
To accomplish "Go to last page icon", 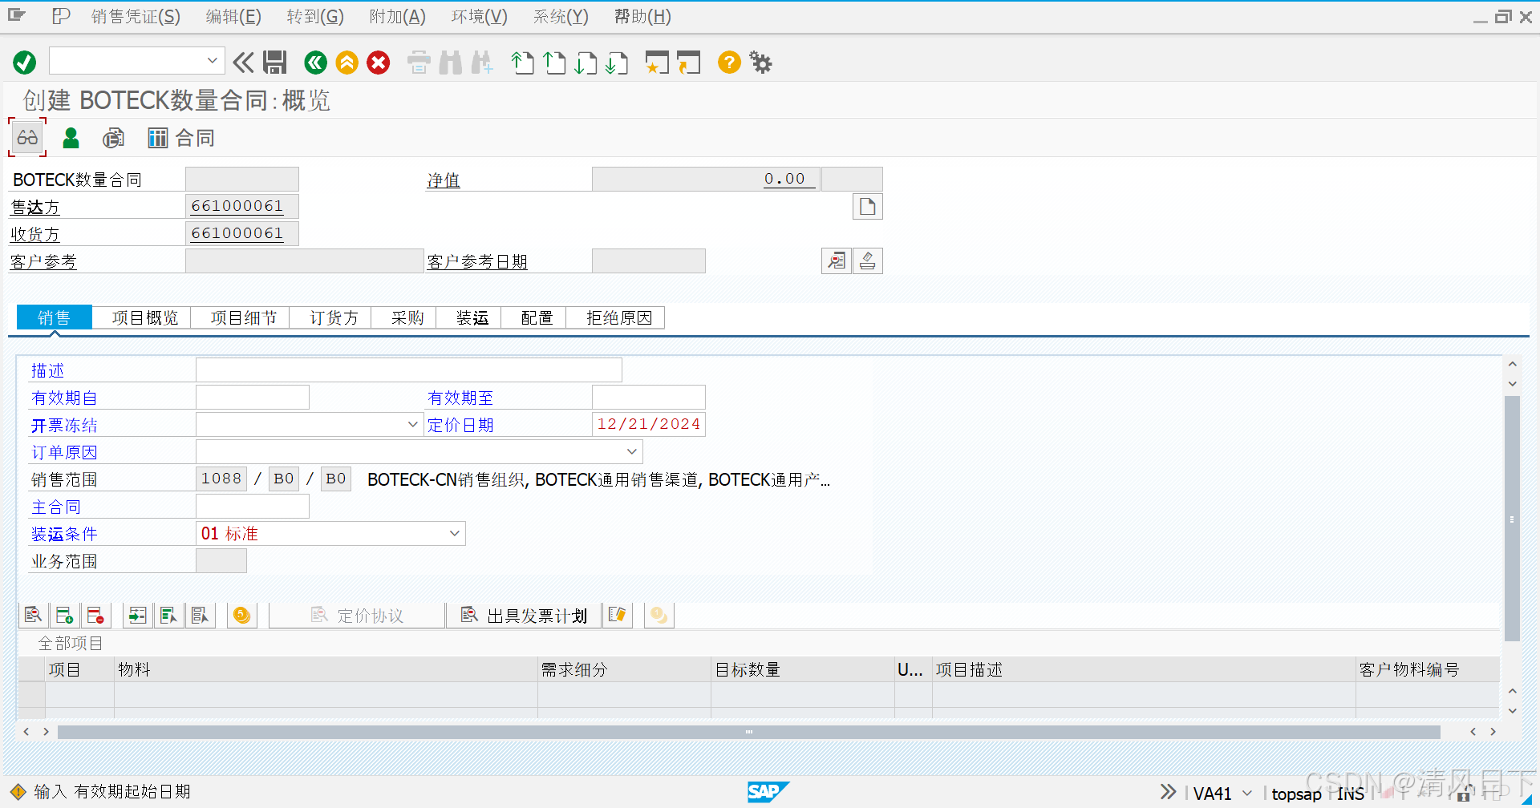I will pyautogui.click(x=617, y=63).
